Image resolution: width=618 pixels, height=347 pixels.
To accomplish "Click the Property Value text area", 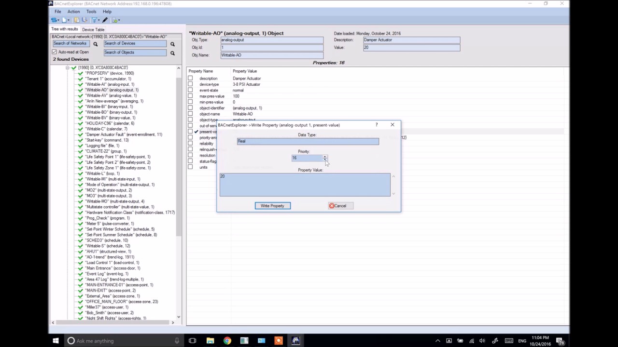I will click(305, 185).
